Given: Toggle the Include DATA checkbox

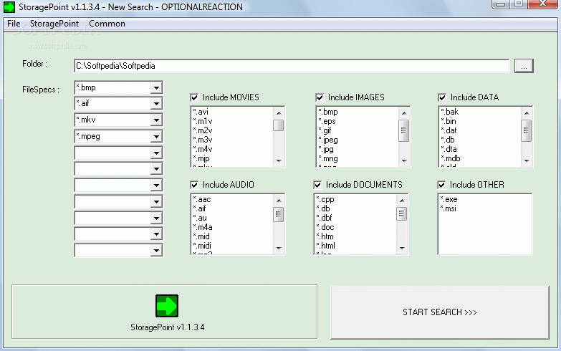Looking at the screenshot, I should (442, 97).
